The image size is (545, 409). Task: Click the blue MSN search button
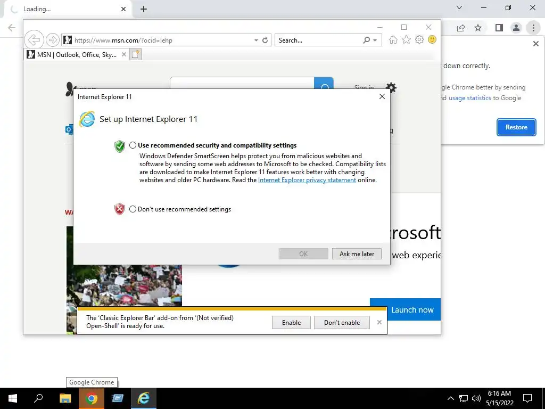coord(324,84)
